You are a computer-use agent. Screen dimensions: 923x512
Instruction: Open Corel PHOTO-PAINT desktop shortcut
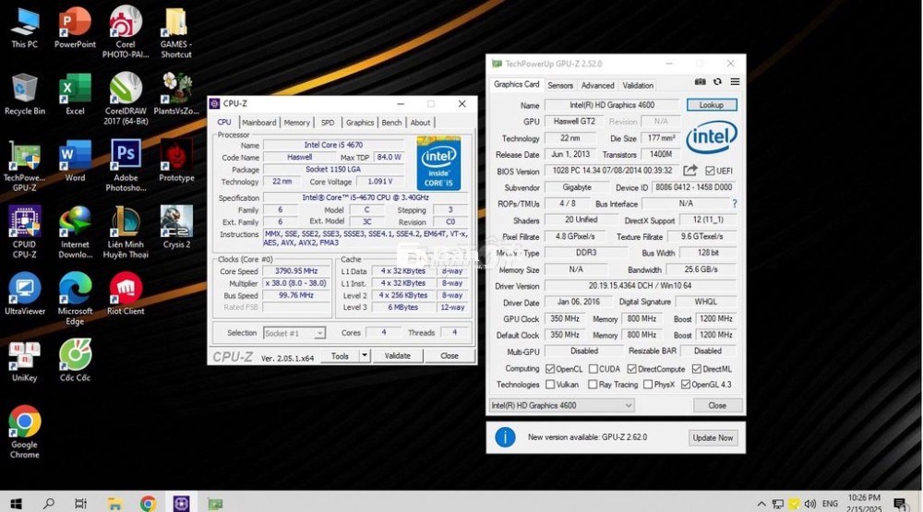pos(126,32)
